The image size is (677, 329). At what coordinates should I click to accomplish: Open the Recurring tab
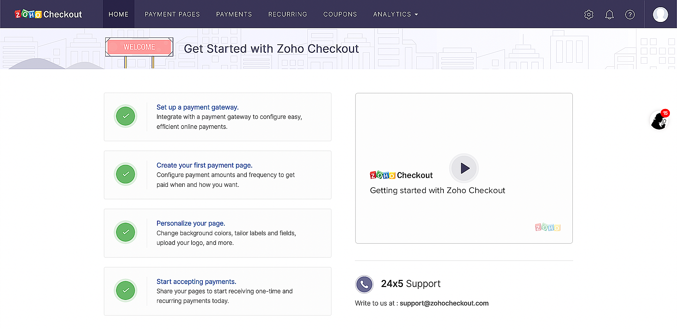click(287, 14)
